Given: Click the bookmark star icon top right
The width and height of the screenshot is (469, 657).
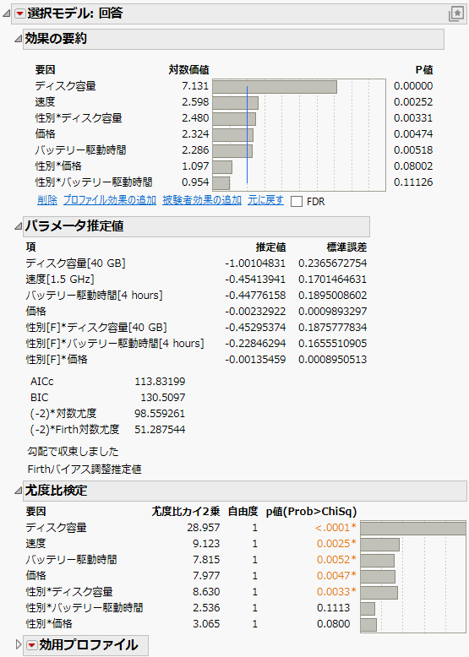Looking at the screenshot, I should (456, 14).
